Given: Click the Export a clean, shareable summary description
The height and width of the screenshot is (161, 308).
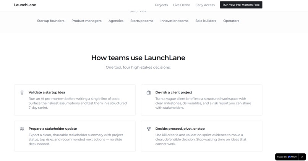Looking at the screenshot, I should [76, 139].
